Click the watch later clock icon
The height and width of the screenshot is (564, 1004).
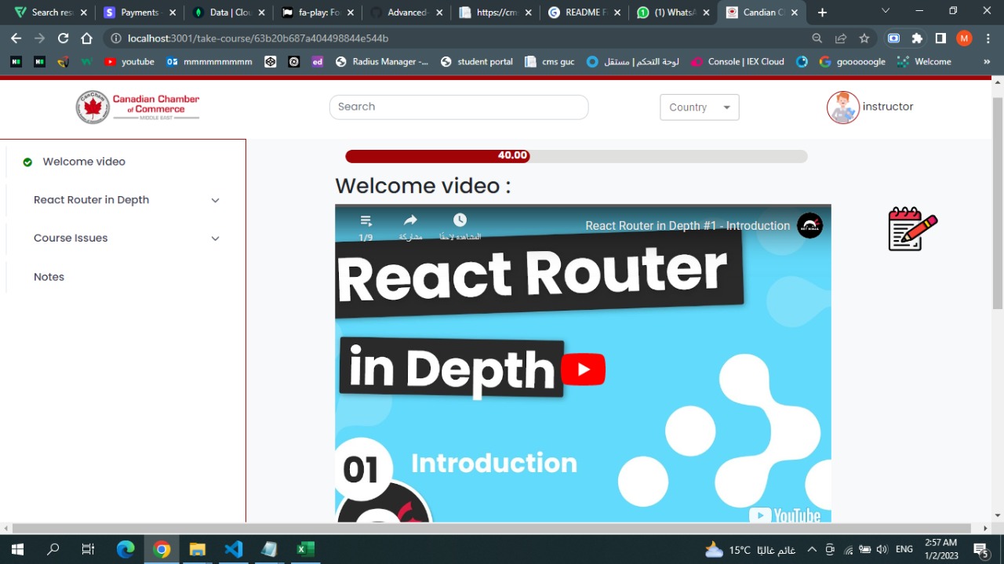tap(460, 220)
